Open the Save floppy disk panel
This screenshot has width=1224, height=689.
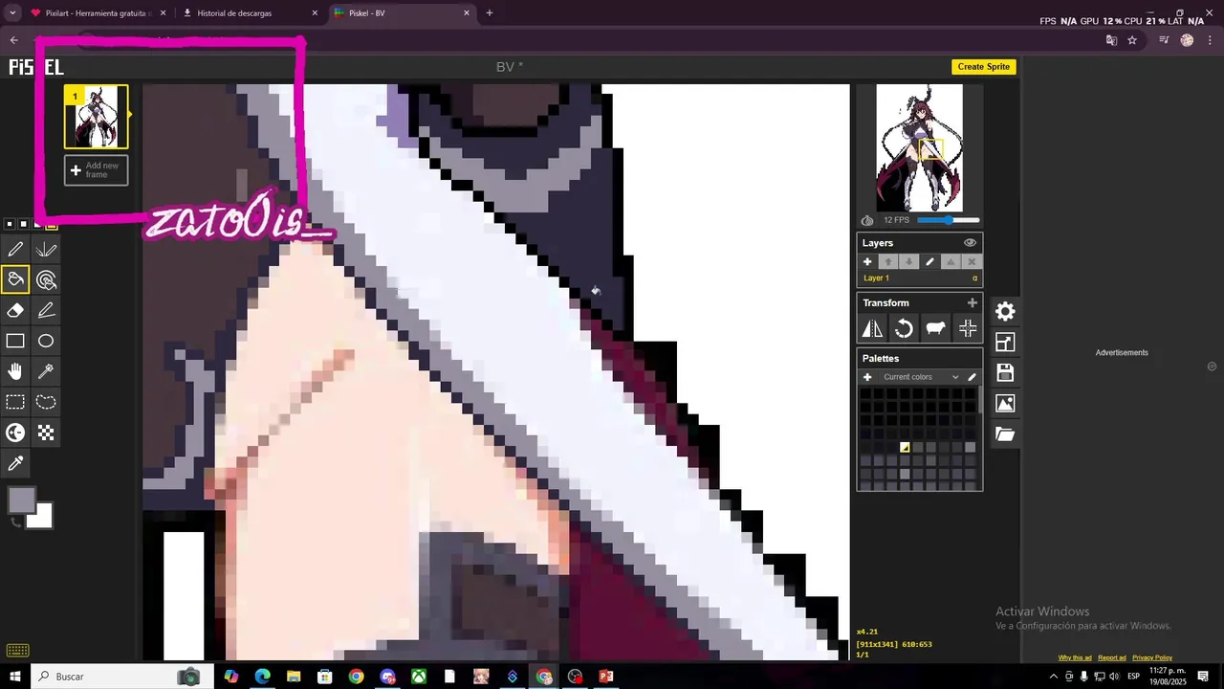1005,373
